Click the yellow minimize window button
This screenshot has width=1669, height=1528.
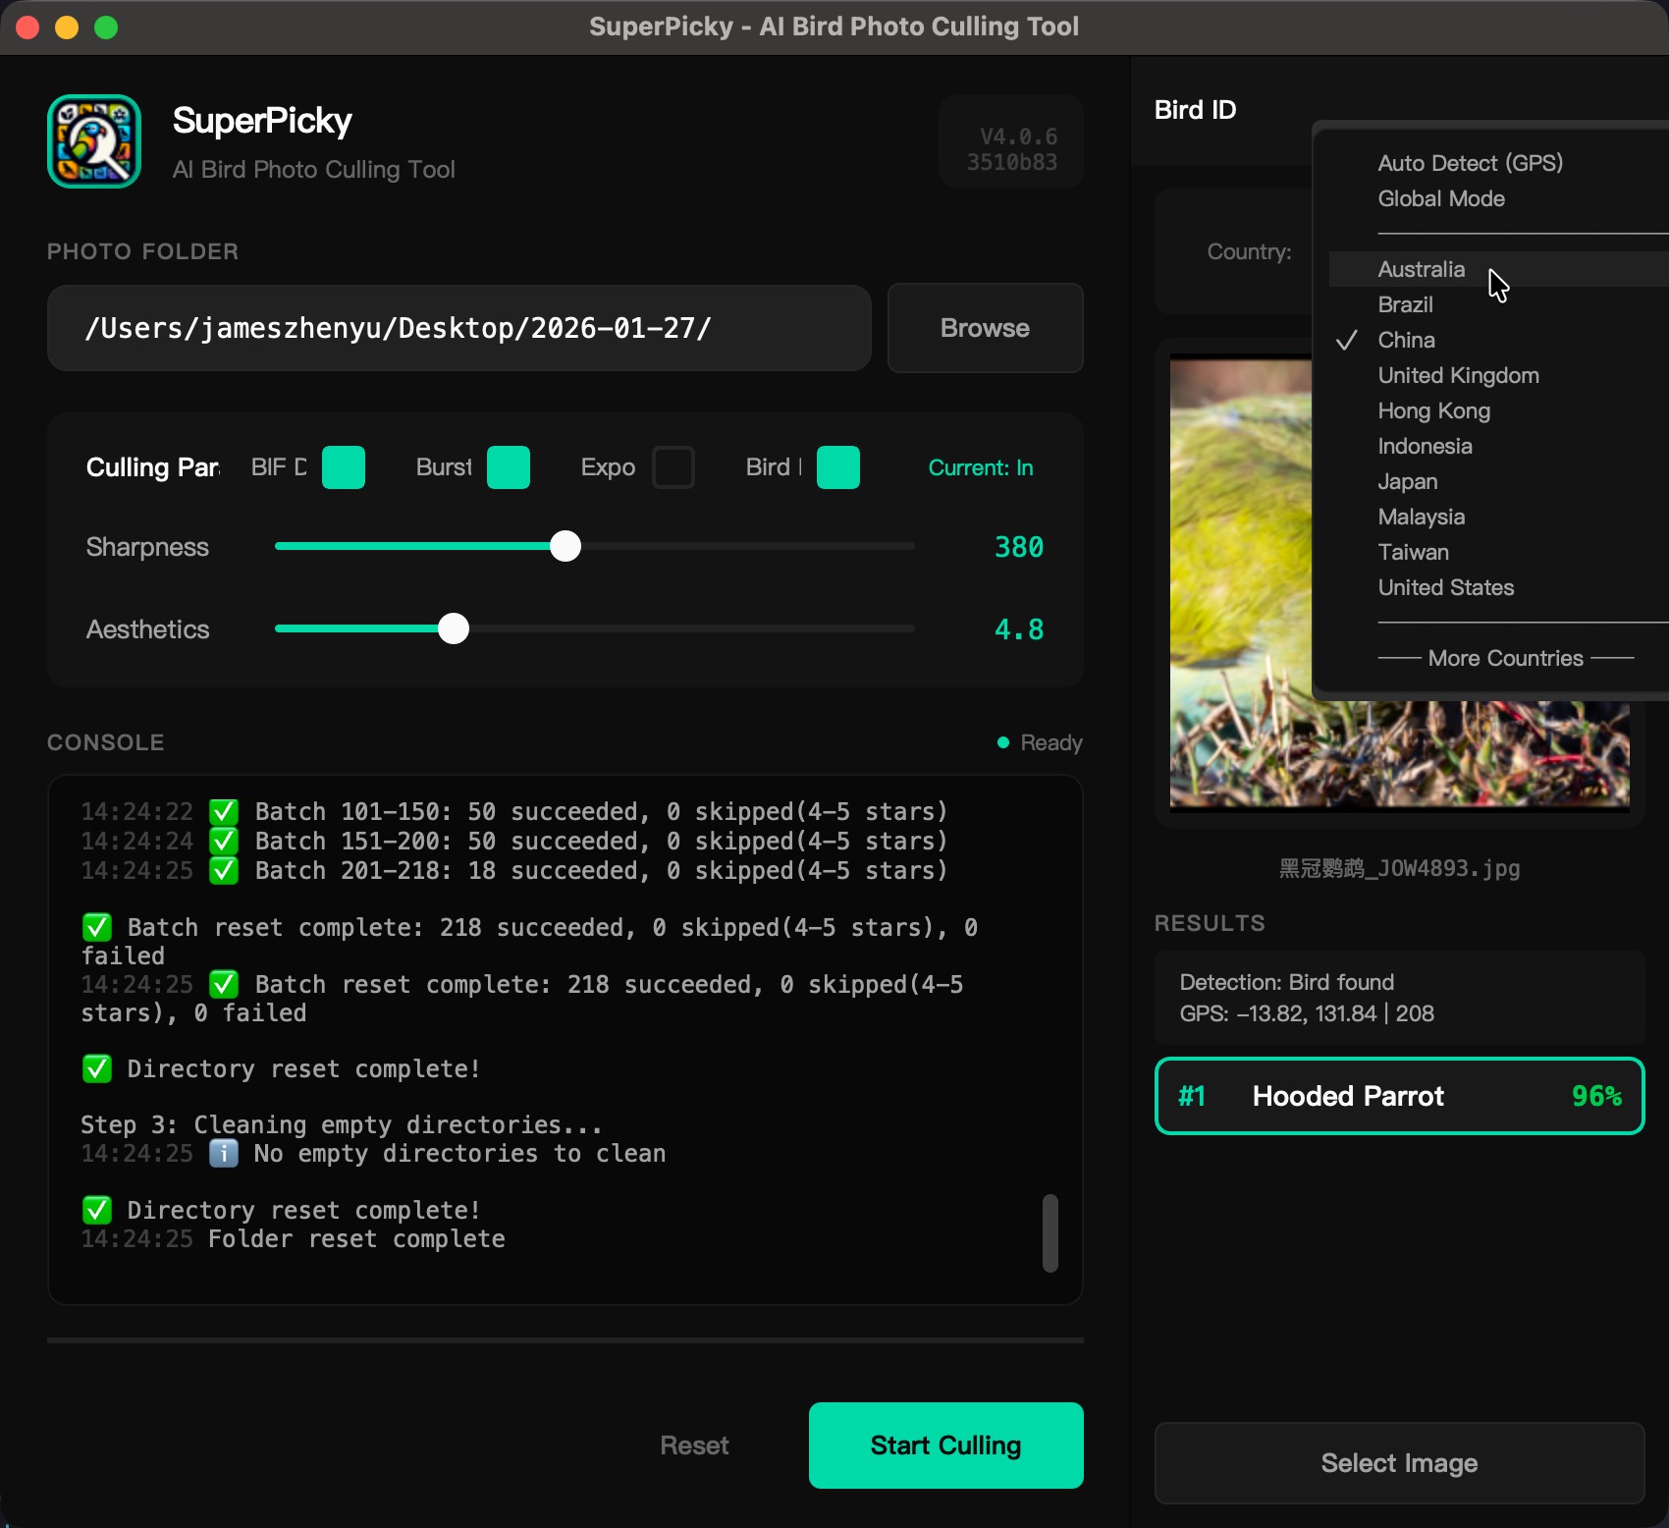pyautogui.click(x=67, y=27)
